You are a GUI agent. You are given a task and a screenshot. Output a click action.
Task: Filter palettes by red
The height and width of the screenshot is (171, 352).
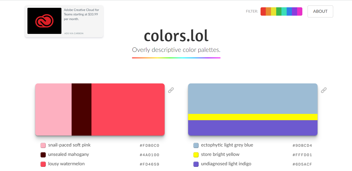pyautogui.click(x=263, y=11)
